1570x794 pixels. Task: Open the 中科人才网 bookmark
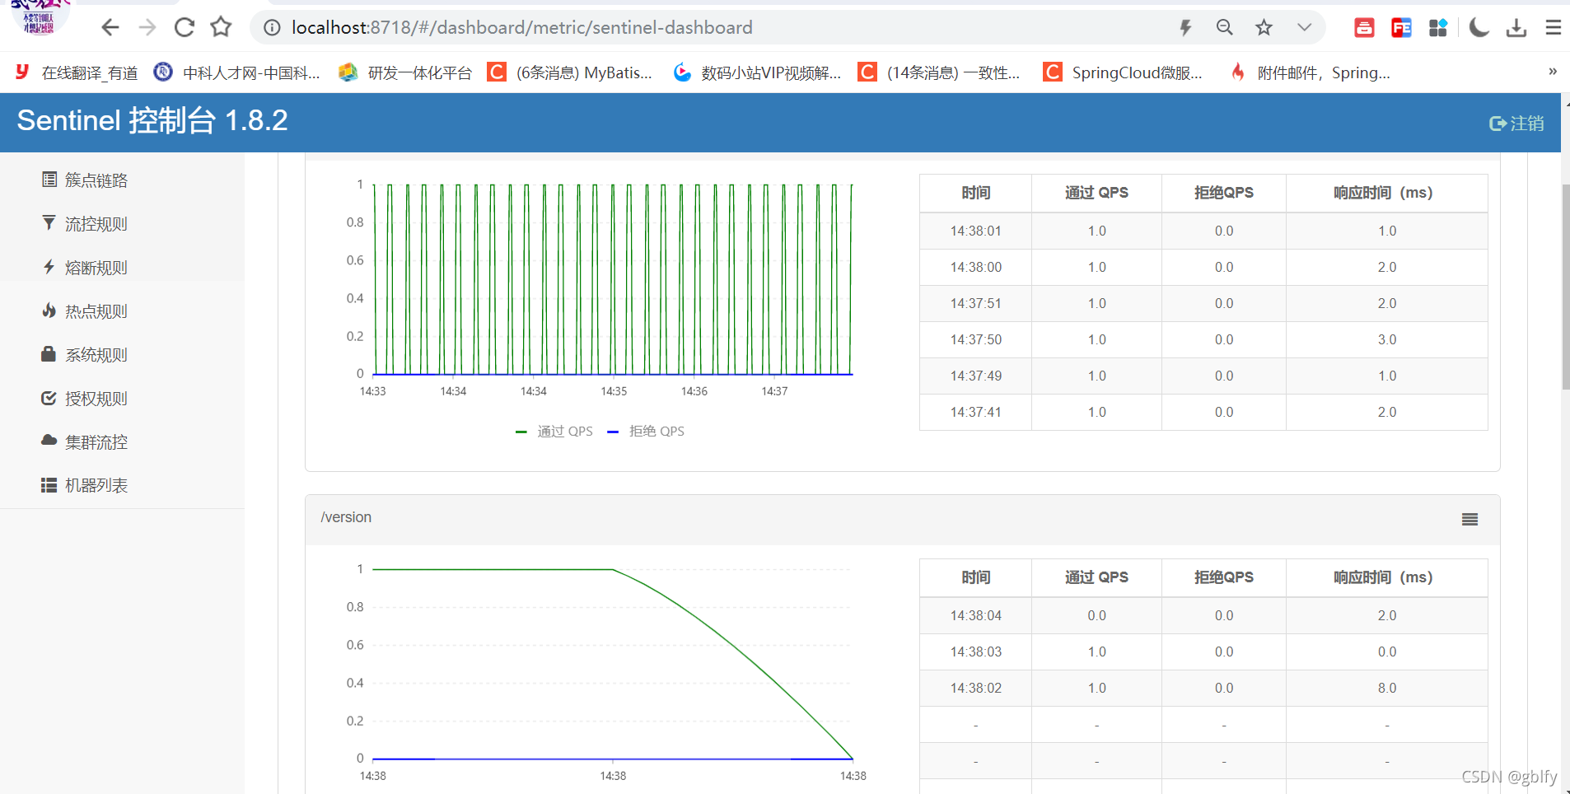(237, 72)
